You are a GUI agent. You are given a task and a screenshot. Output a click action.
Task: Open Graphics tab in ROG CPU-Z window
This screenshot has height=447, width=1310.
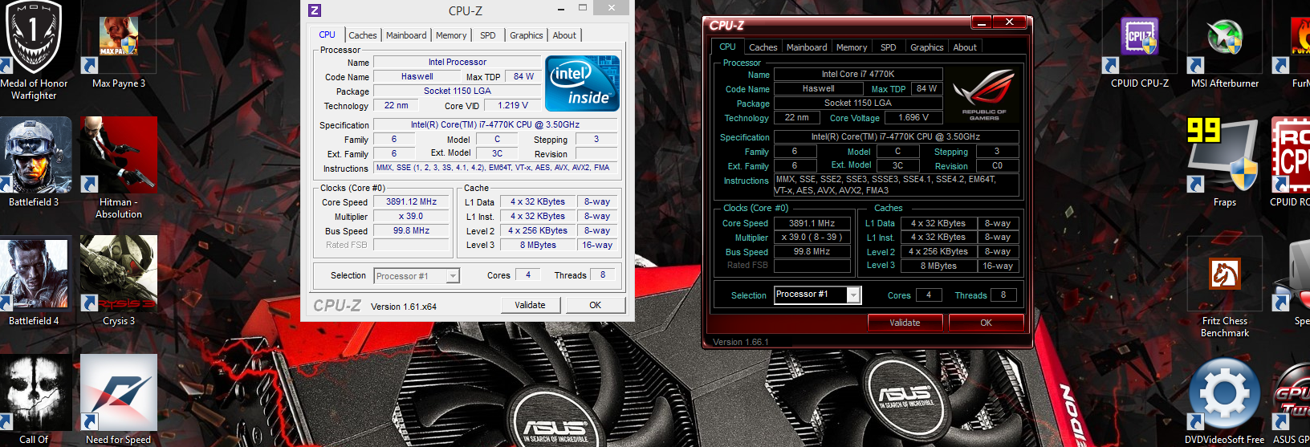926,47
